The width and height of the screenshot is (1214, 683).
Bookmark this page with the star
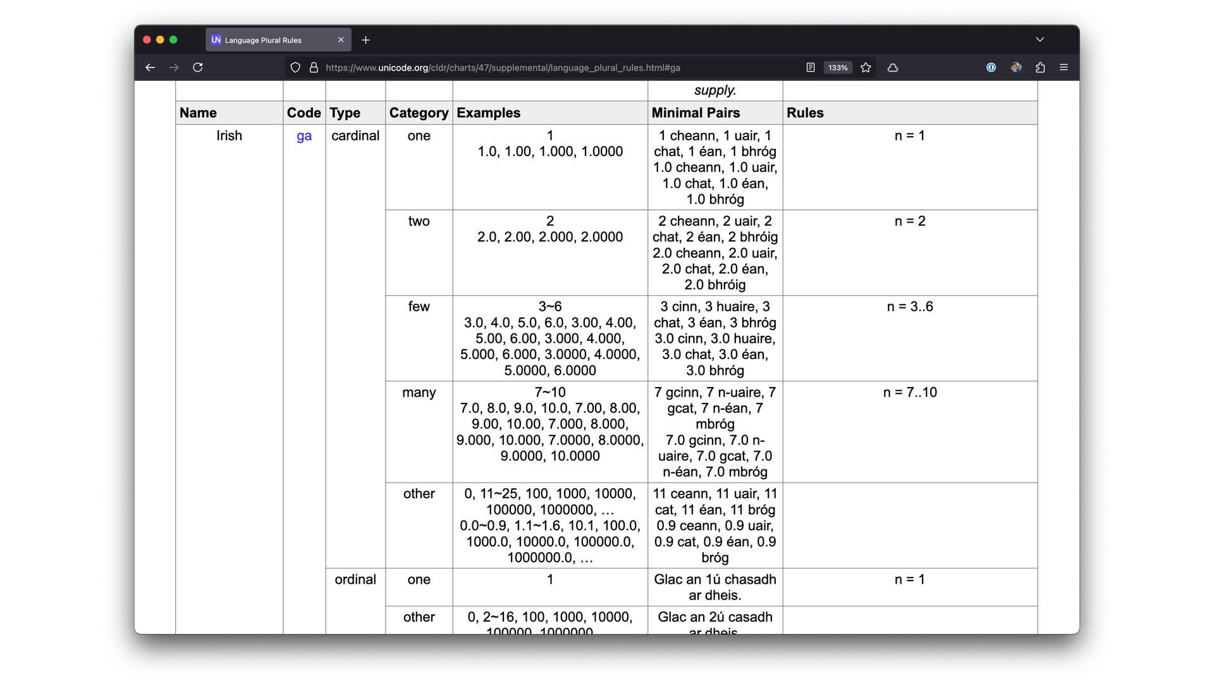(x=866, y=68)
